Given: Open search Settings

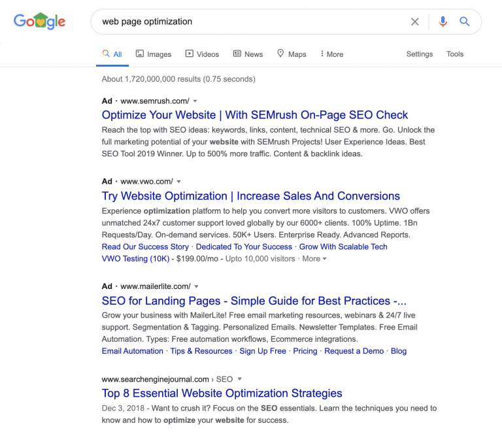Looking at the screenshot, I should (420, 54).
